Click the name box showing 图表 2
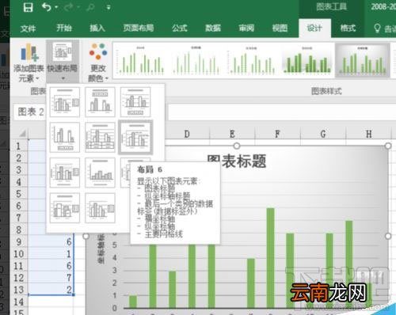 click(x=29, y=112)
